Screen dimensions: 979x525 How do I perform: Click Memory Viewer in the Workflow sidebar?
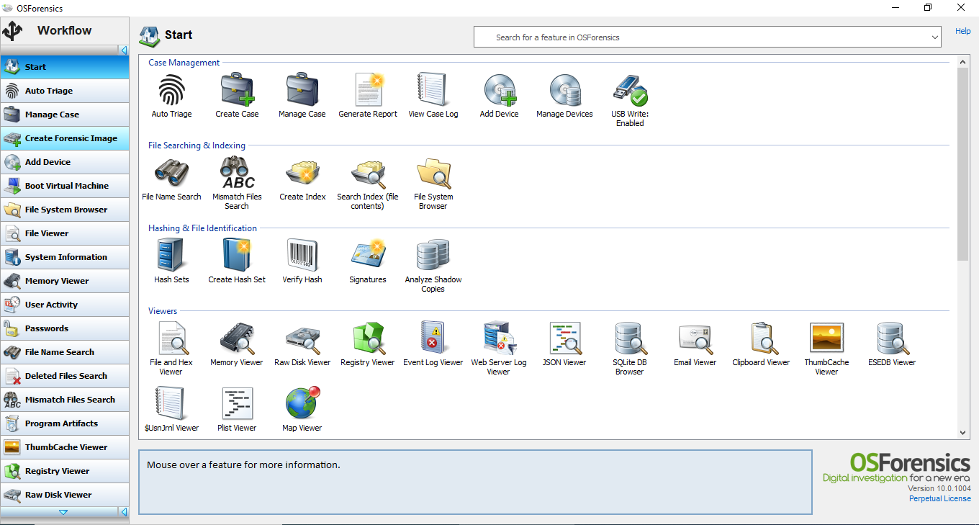coord(65,281)
